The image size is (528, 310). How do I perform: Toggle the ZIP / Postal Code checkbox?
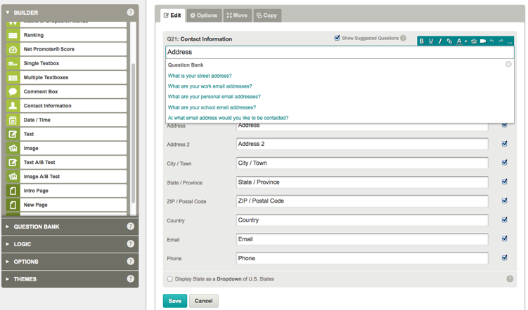[x=504, y=201]
